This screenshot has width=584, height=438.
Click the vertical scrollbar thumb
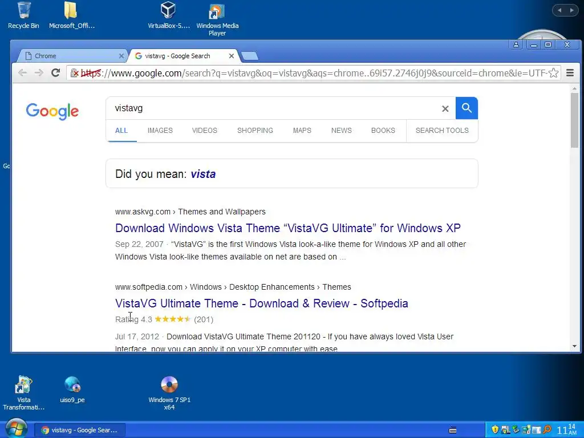(x=574, y=120)
